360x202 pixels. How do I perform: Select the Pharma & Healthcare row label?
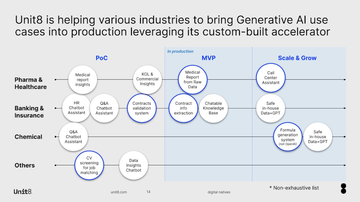point(31,83)
